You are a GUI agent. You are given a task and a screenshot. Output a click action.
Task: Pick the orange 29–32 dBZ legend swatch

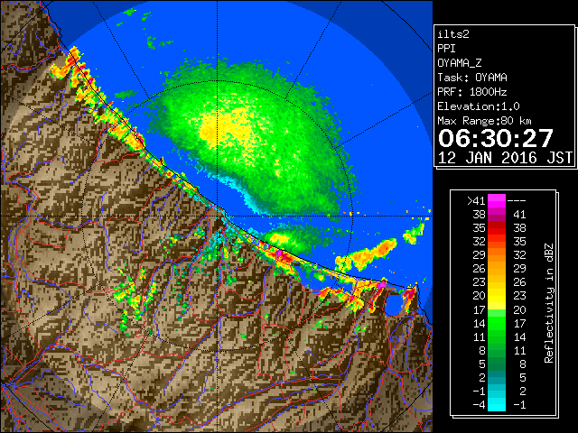[x=497, y=255]
